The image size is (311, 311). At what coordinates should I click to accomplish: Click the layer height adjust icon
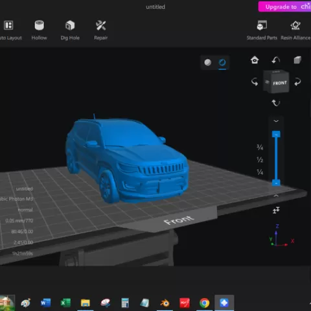(x=276, y=210)
